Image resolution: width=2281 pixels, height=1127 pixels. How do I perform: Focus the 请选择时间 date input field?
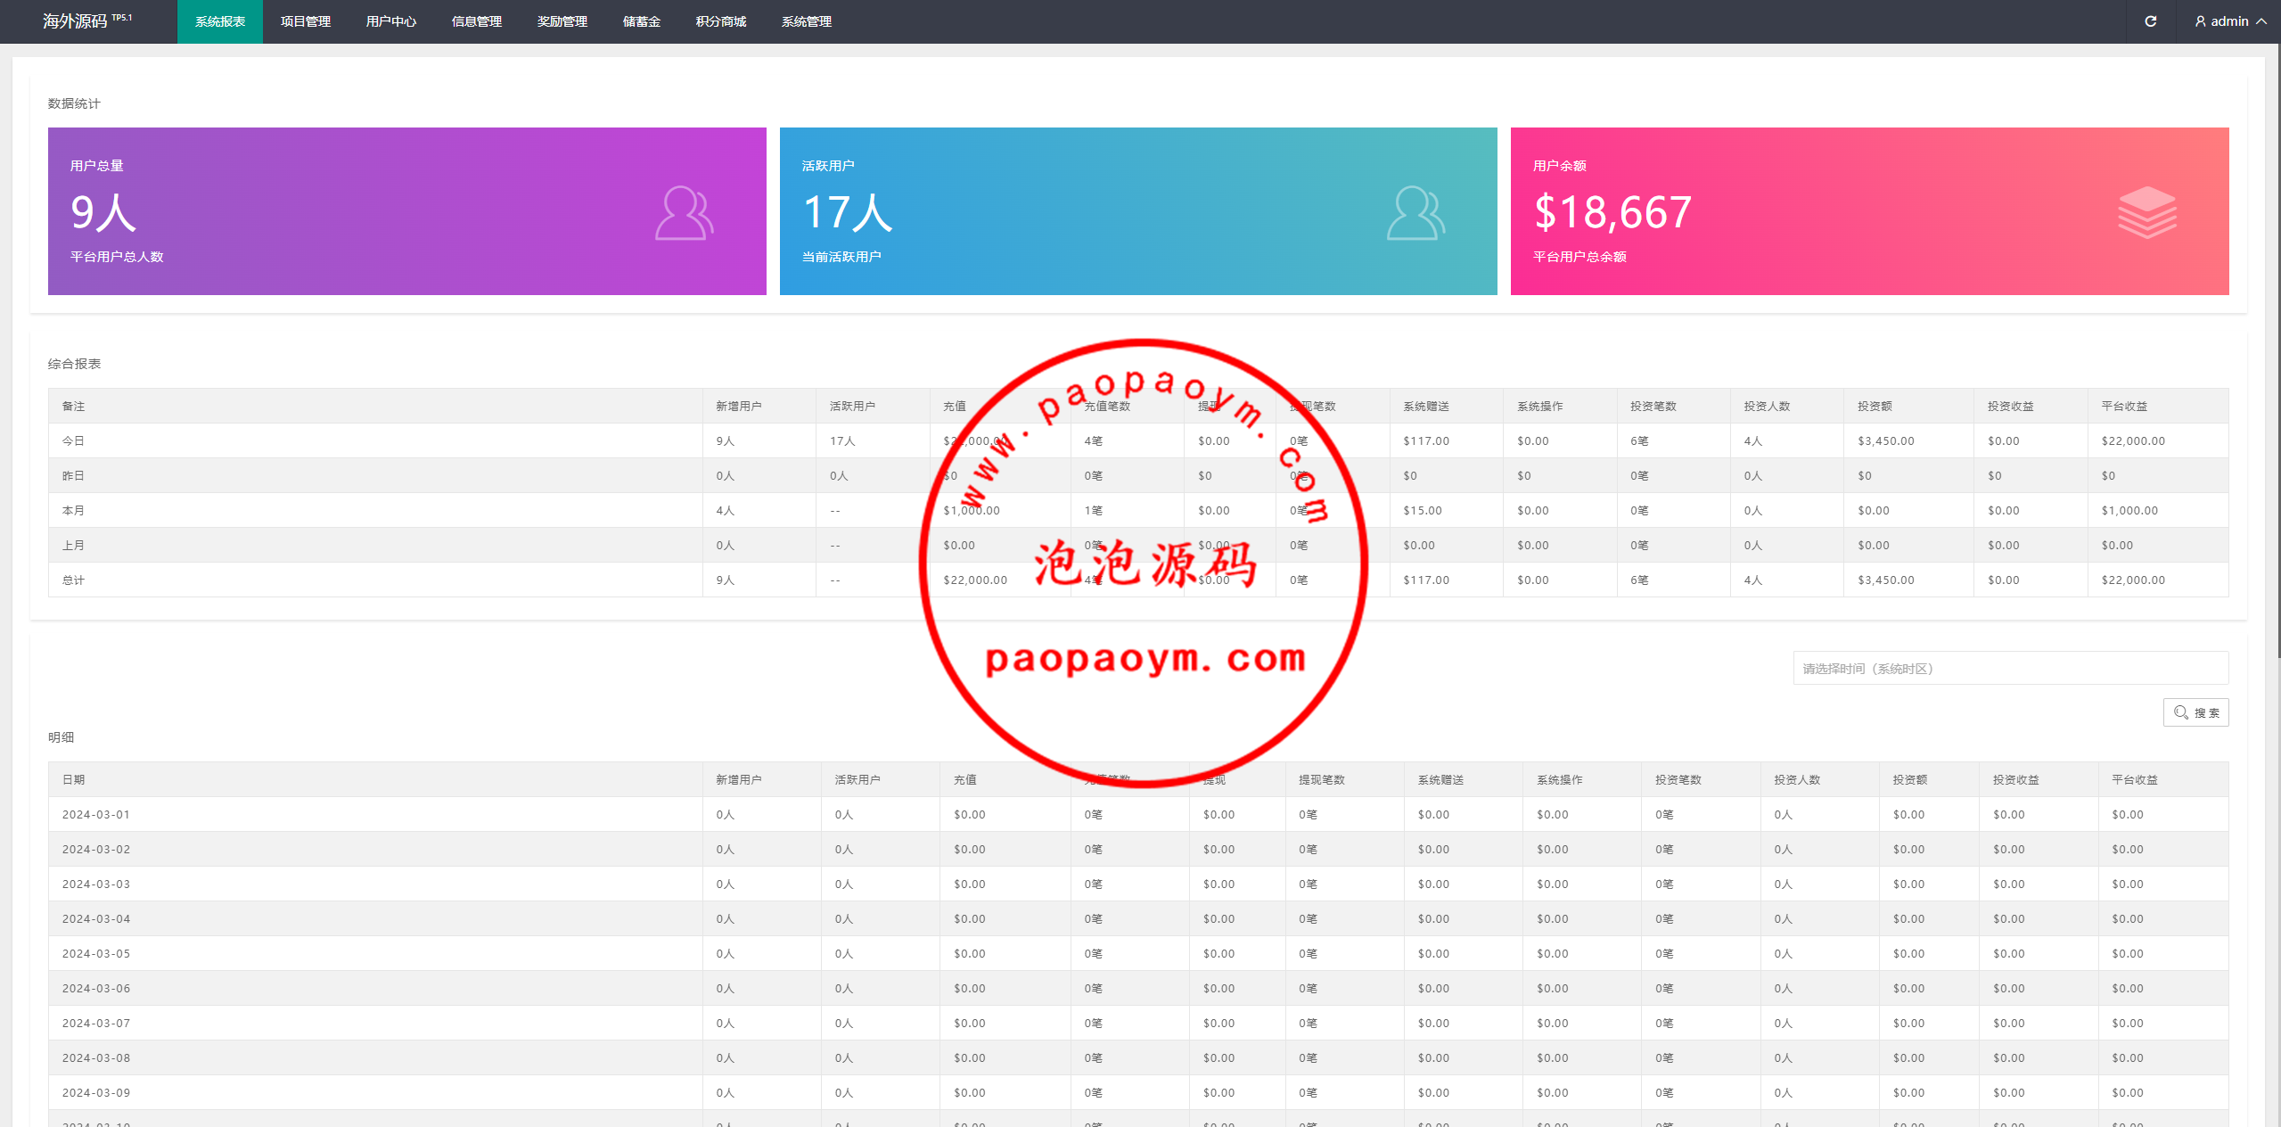(2010, 668)
